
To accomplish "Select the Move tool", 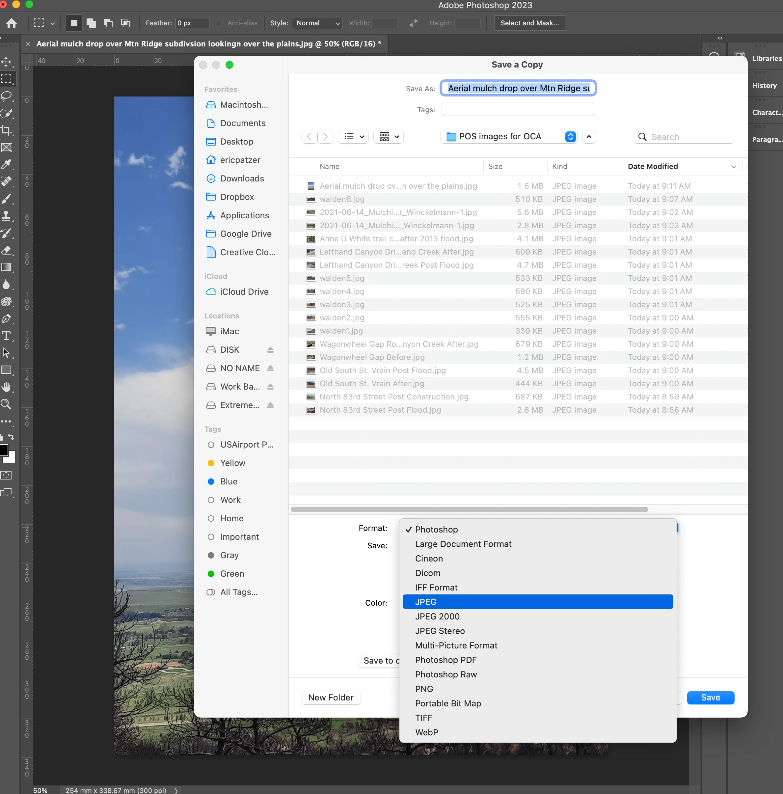I will pos(6,62).
